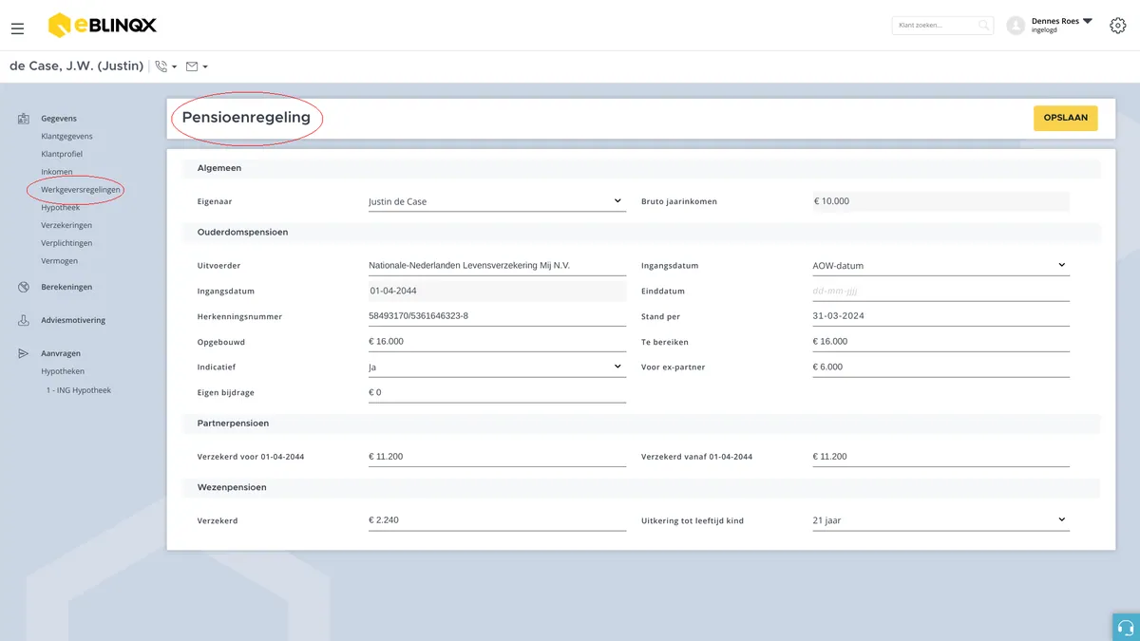Click the phone icon beside customer name
Image resolution: width=1140 pixels, height=641 pixels.
pos(161,66)
